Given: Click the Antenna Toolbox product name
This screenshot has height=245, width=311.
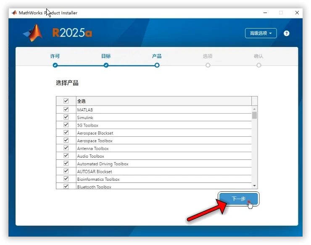Looking at the screenshot, I should (93, 149).
